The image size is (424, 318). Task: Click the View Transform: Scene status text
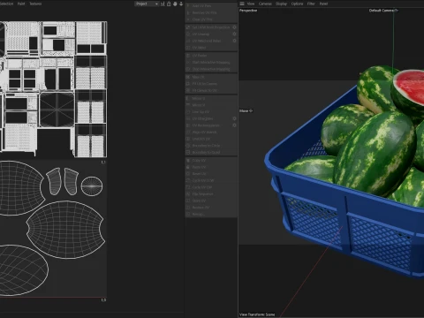(x=257, y=314)
